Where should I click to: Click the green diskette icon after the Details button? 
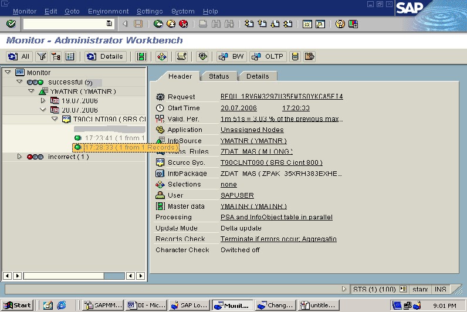141,56
